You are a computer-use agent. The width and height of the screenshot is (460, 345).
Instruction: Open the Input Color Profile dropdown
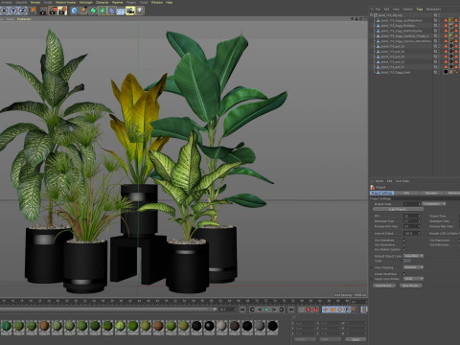(x=413, y=279)
